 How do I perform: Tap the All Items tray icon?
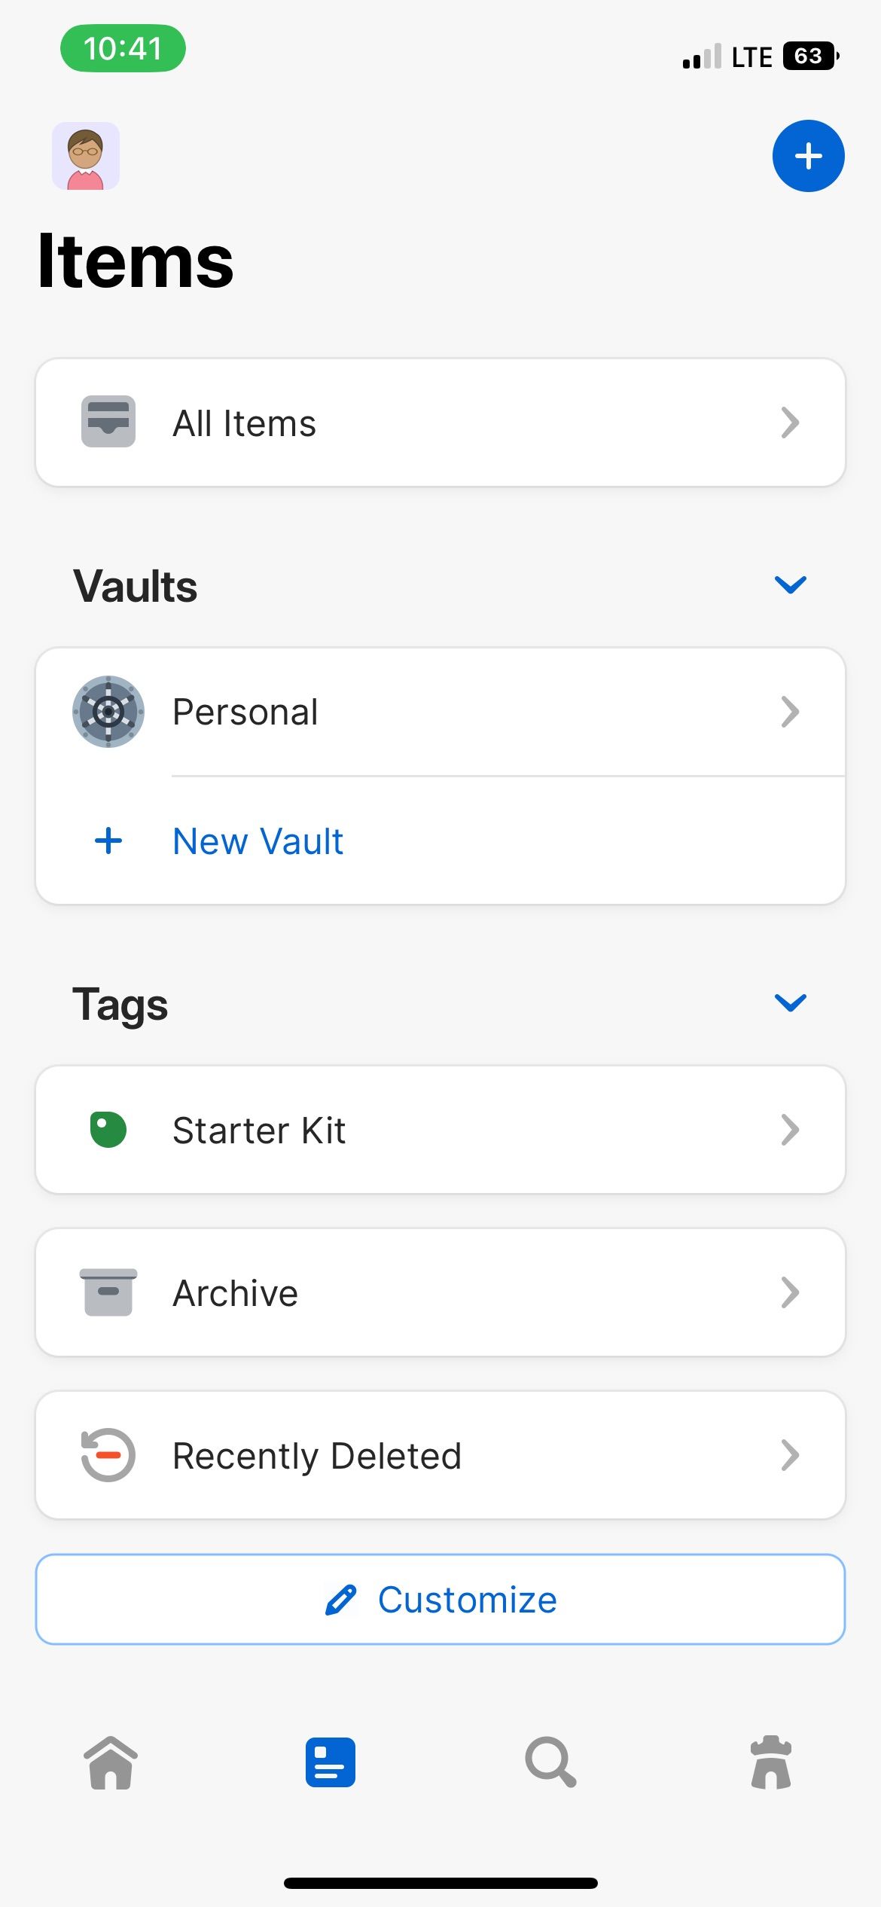[108, 422]
